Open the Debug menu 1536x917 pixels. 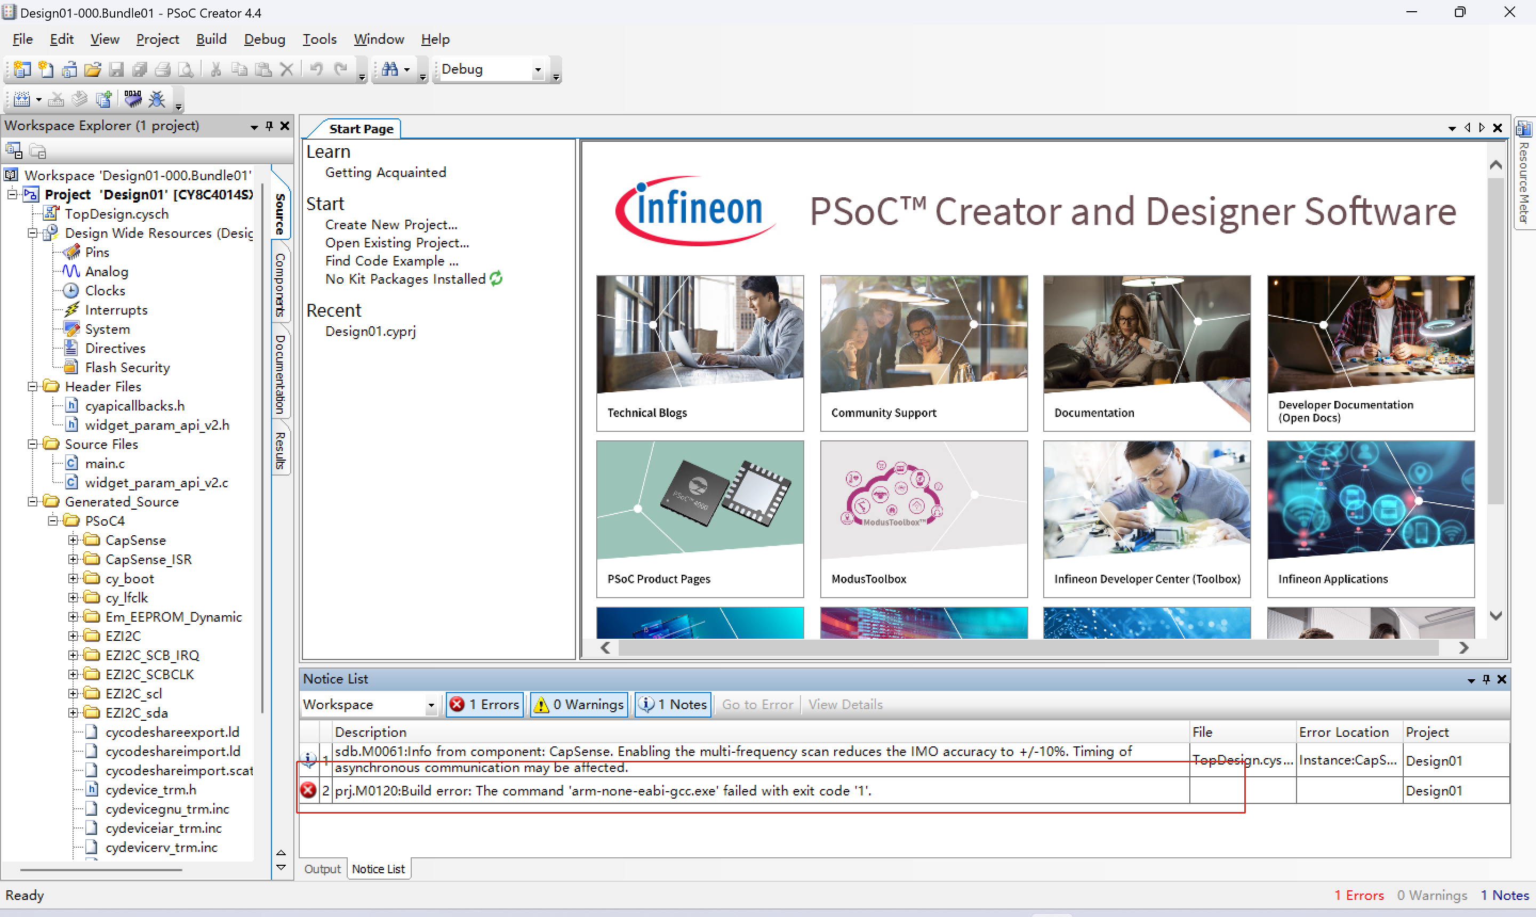pos(265,39)
